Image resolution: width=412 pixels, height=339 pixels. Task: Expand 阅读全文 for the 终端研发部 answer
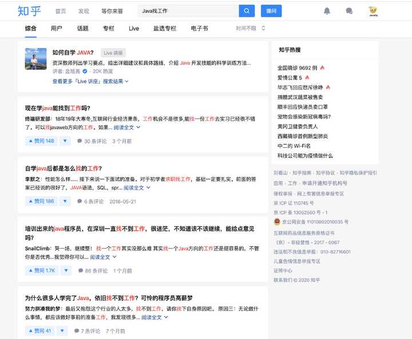[127, 127]
